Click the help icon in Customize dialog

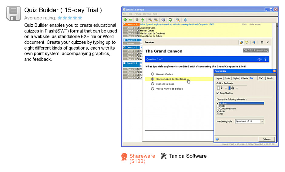(x=217, y=139)
